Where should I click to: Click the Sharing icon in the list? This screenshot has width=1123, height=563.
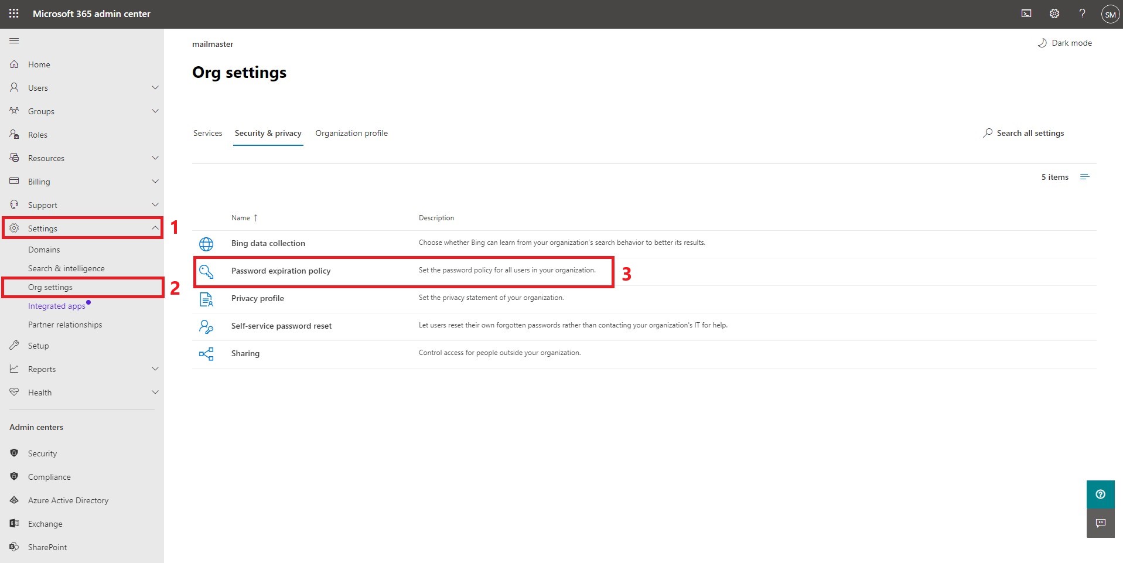click(206, 354)
